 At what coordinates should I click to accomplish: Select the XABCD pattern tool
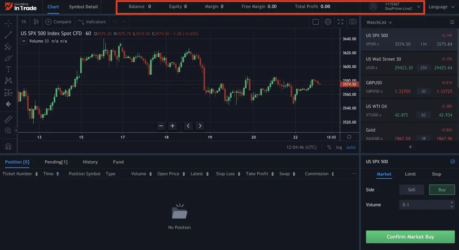8,81
